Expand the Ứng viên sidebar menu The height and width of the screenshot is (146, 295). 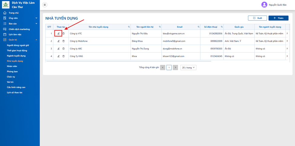20,18
